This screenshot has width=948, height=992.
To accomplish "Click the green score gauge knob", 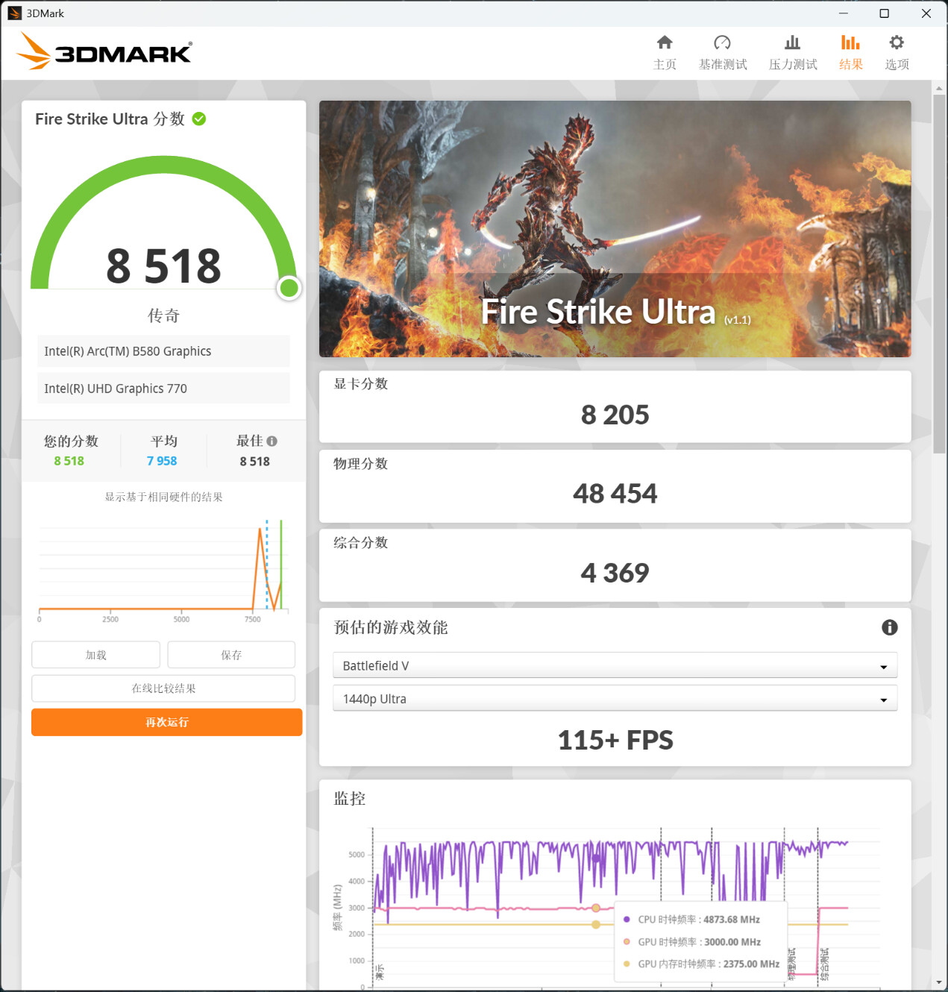I will point(289,288).
